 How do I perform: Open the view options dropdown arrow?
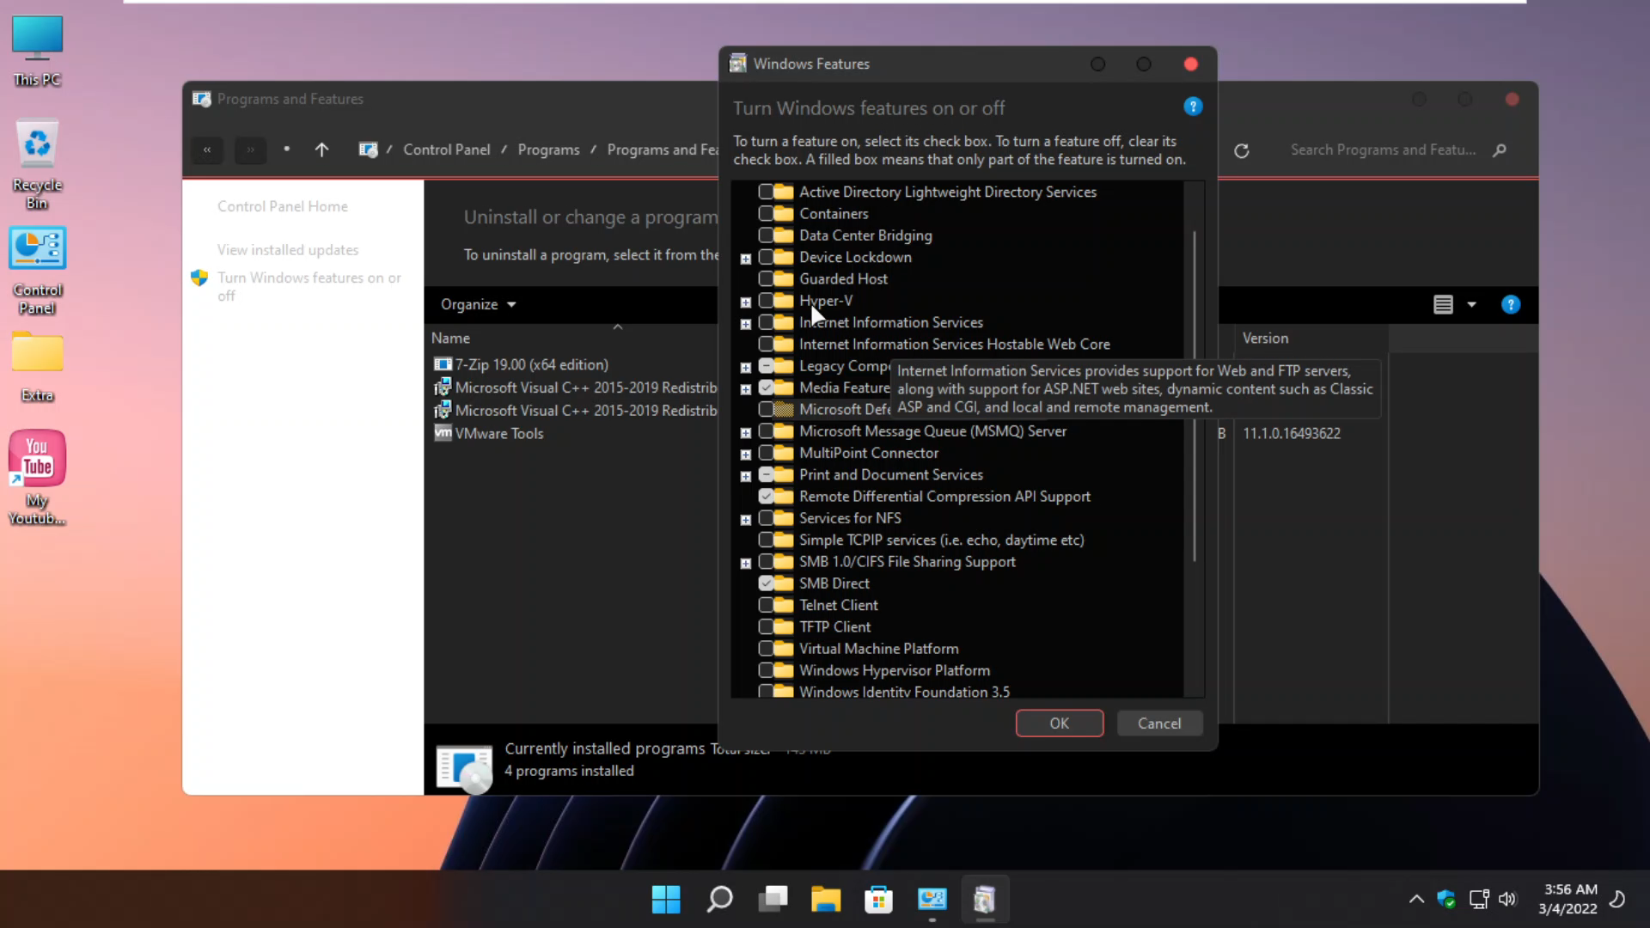point(1471,305)
